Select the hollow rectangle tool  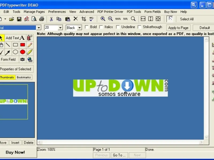15,45
